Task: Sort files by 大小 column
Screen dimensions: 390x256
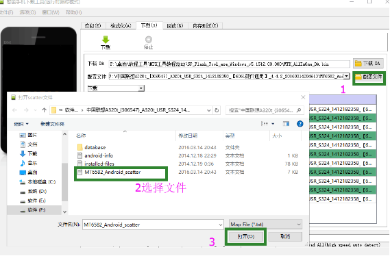Action: coord(277,136)
